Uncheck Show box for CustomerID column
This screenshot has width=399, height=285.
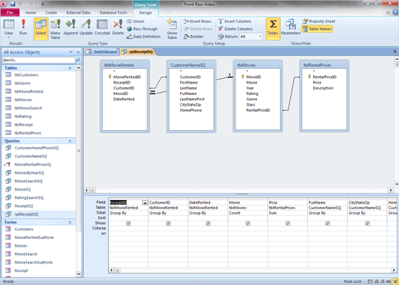click(168, 223)
